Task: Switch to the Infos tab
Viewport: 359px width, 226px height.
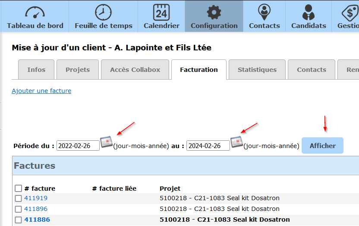Action: [36, 70]
